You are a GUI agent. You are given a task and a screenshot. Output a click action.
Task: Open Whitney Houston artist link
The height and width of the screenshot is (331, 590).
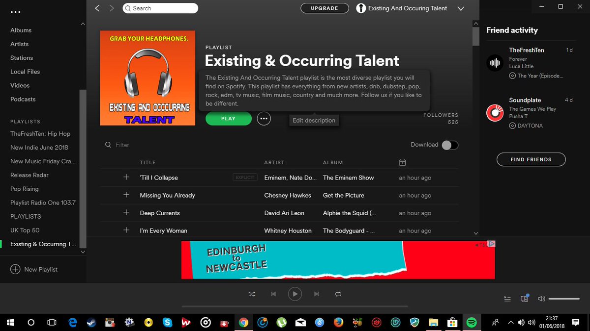[288, 230]
